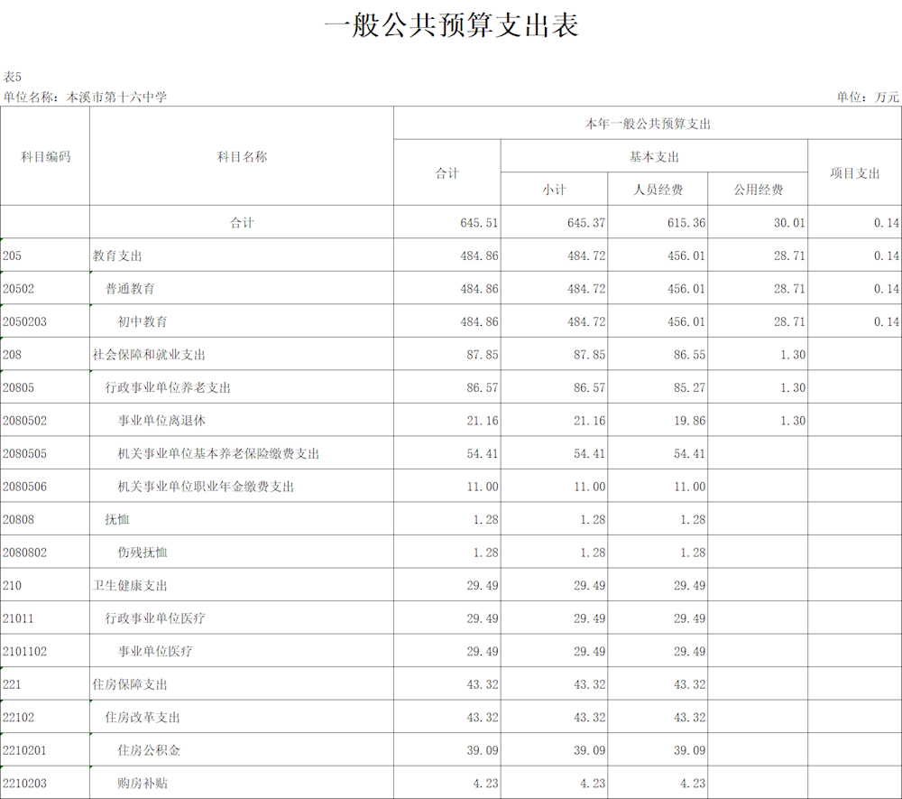Click 85.27 in the 行政事业单位养老支出 row
902x799 pixels.
tap(690, 387)
